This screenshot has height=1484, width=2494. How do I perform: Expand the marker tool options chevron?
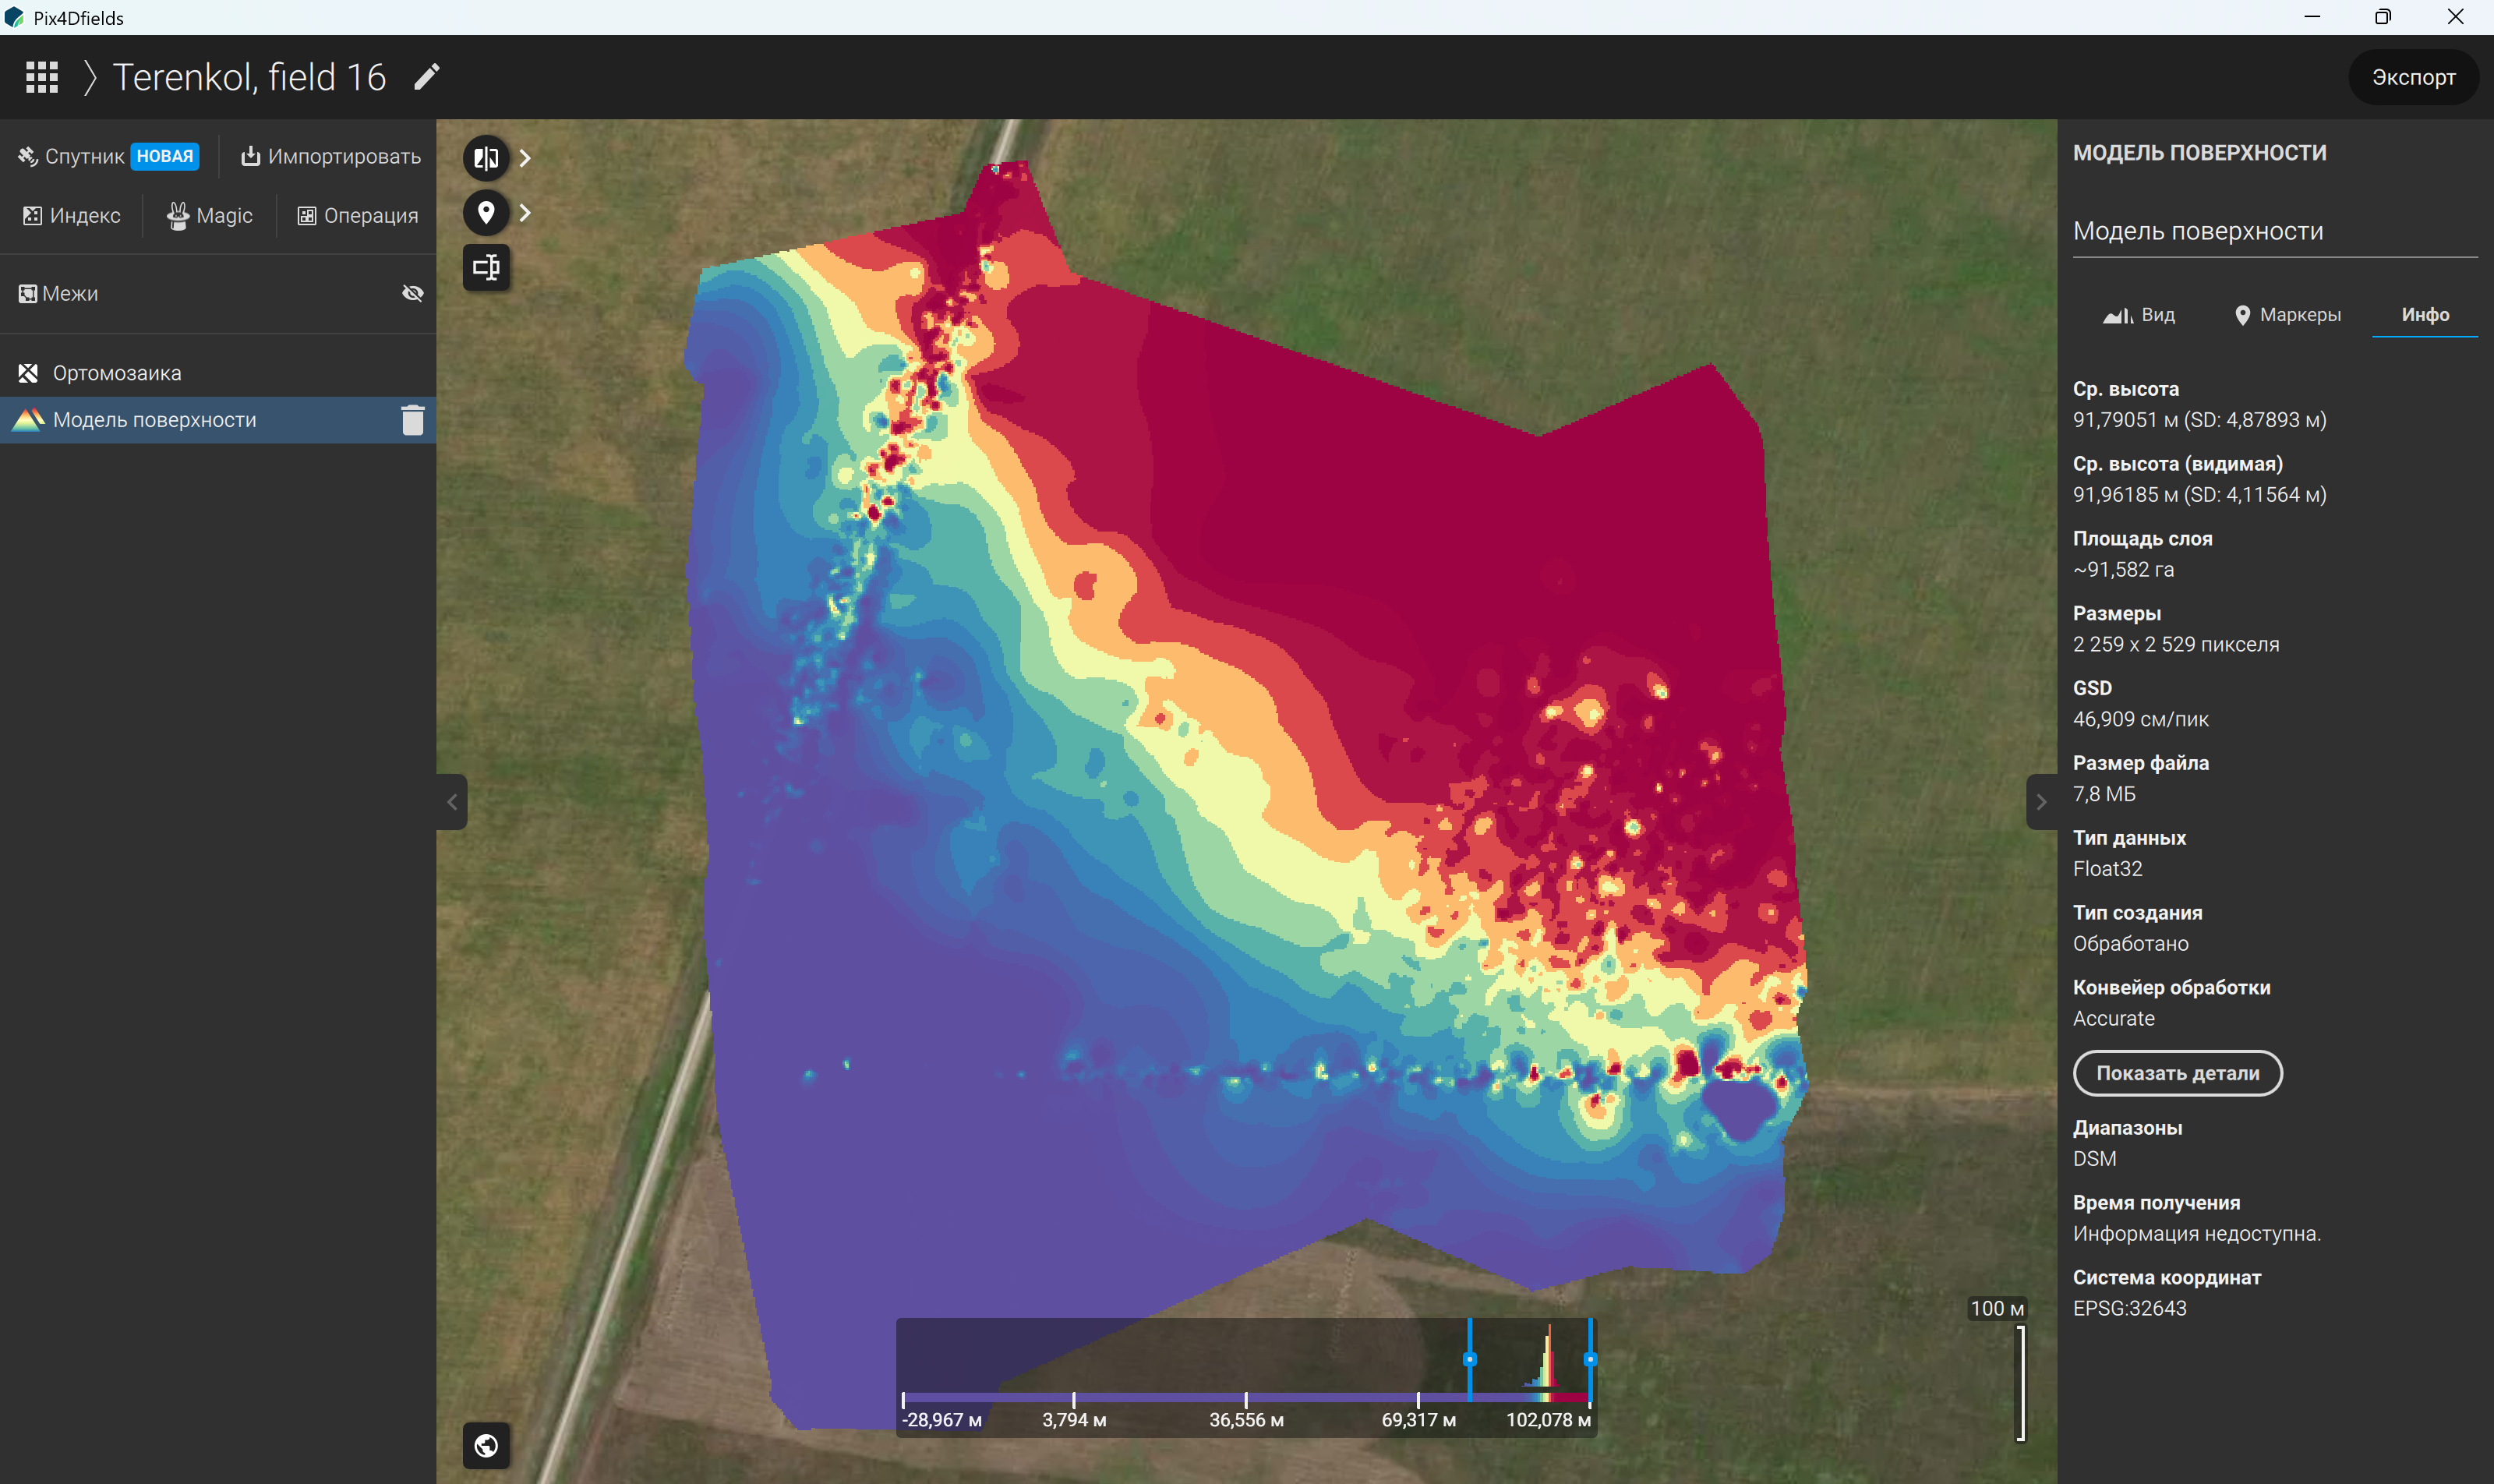point(525,213)
